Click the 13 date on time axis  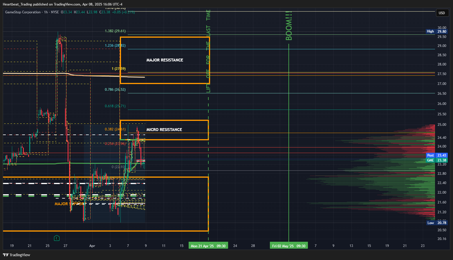click(351, 246)
